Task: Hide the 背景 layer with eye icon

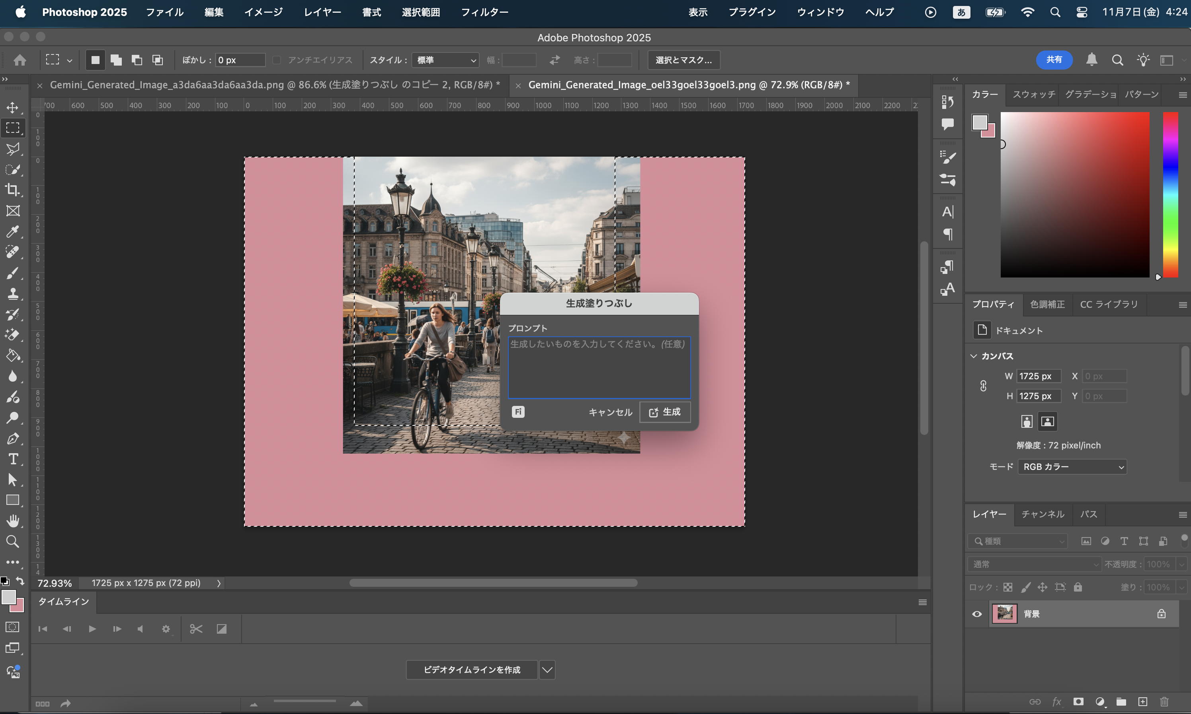Action: (977, 614)
